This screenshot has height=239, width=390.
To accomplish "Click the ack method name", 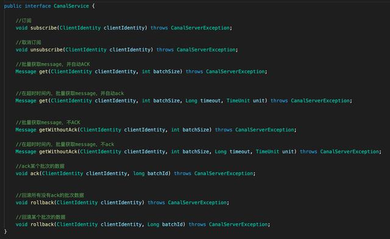I will (35, 173).
